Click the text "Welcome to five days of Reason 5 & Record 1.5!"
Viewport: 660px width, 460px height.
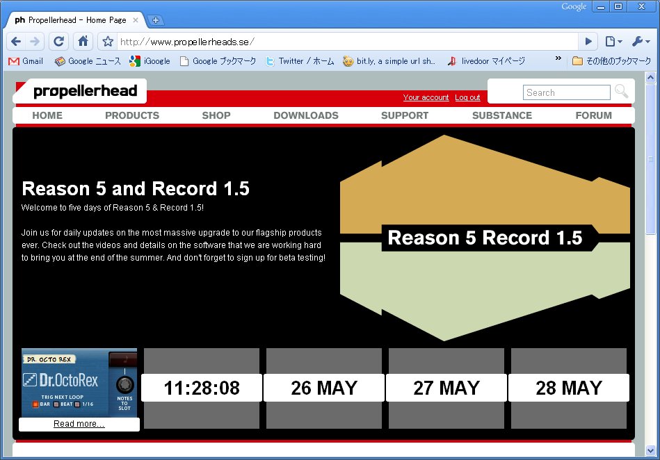(113, 208)
